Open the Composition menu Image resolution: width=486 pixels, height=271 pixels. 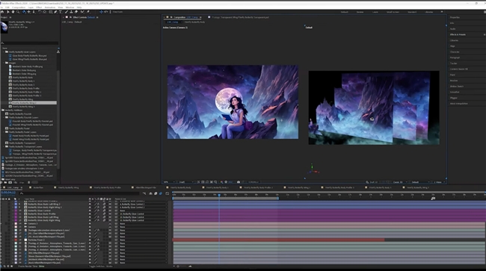click(19, 7)
